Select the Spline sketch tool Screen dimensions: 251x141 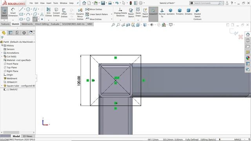[35, 9]
